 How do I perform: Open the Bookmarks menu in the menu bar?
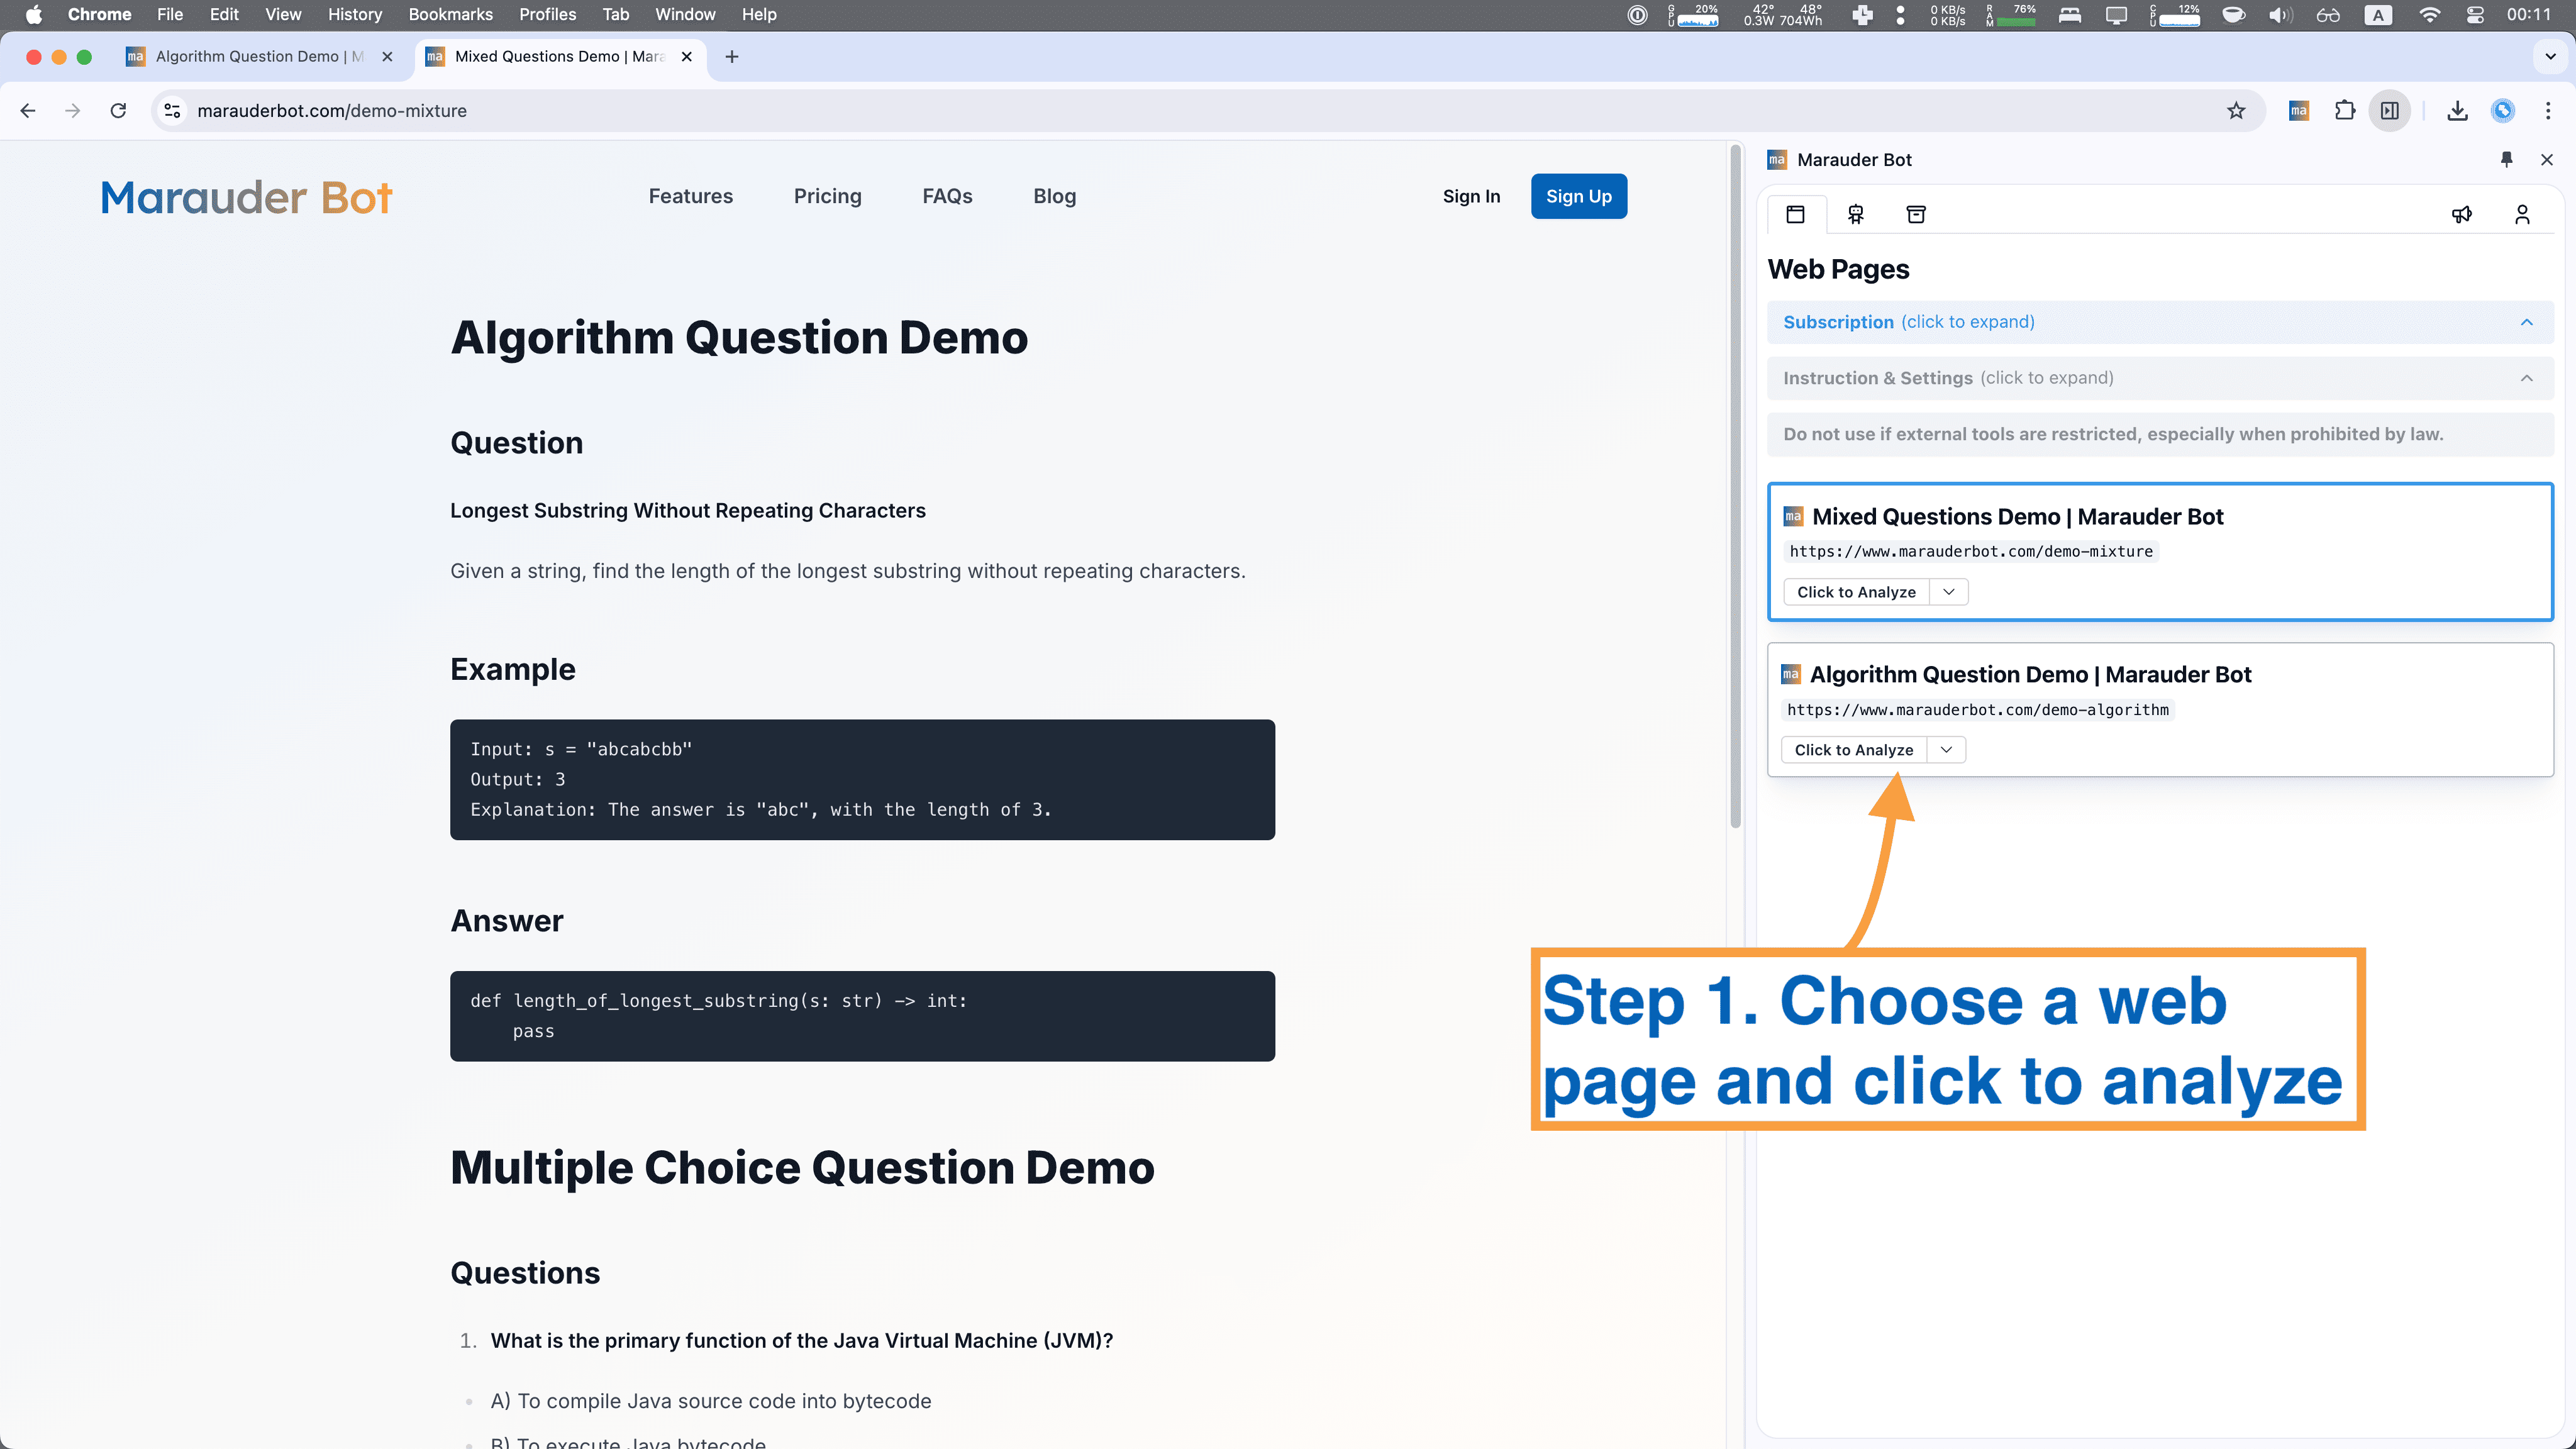point(450,15)
